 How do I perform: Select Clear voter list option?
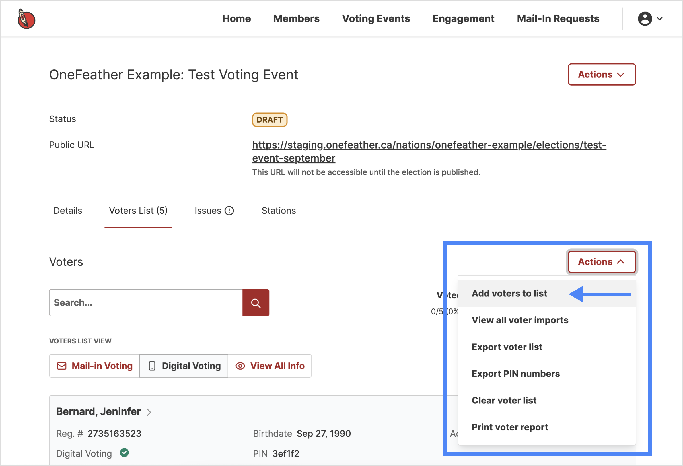[x=547, y=401]
